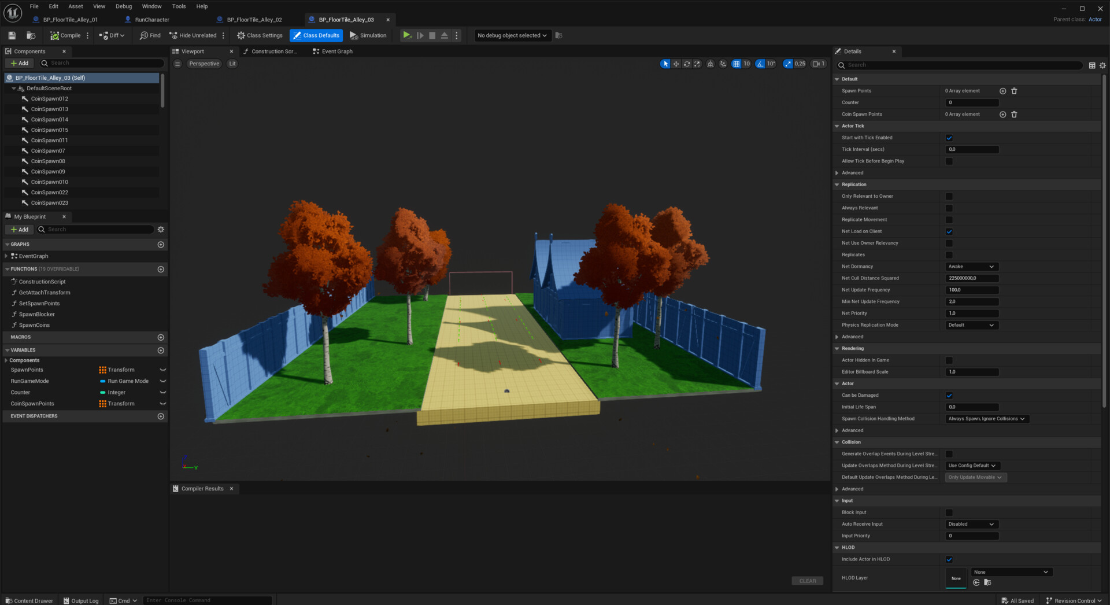
Task: Open the Find in blueprint tool
Action: [150, 35]
